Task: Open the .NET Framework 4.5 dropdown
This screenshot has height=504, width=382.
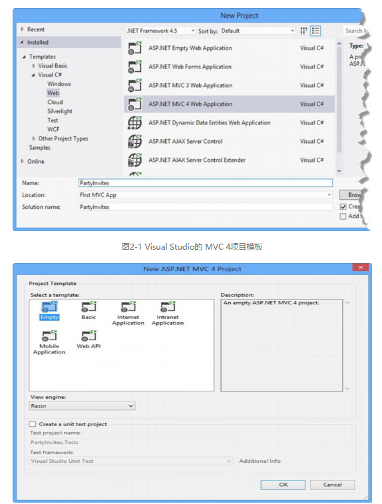Action: (x=160, y=31)
